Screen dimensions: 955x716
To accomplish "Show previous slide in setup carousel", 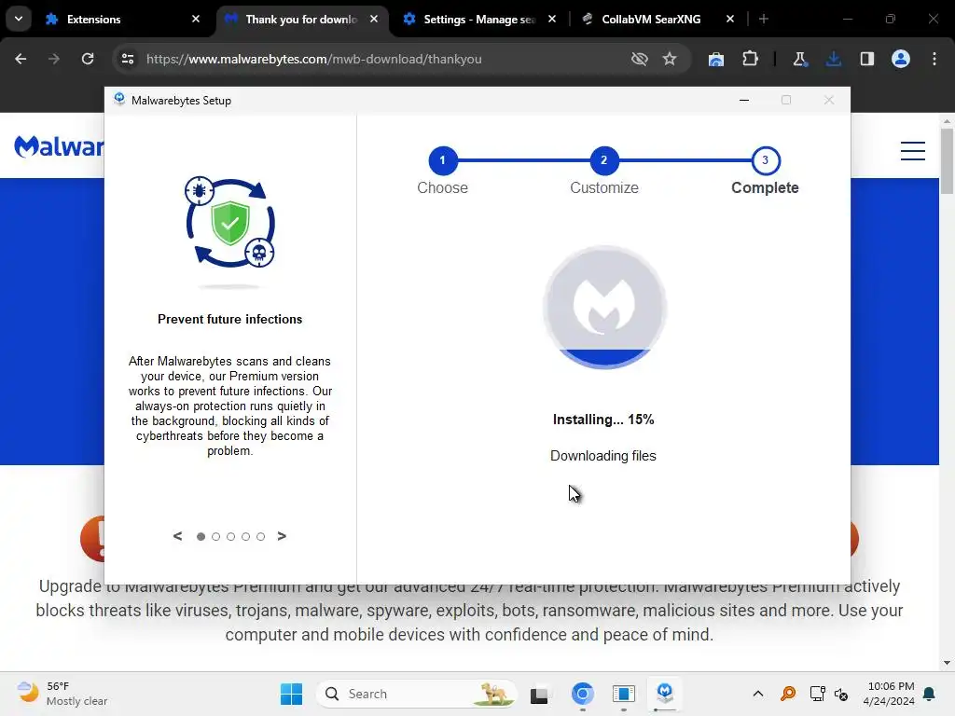I will tap(177, 536).
